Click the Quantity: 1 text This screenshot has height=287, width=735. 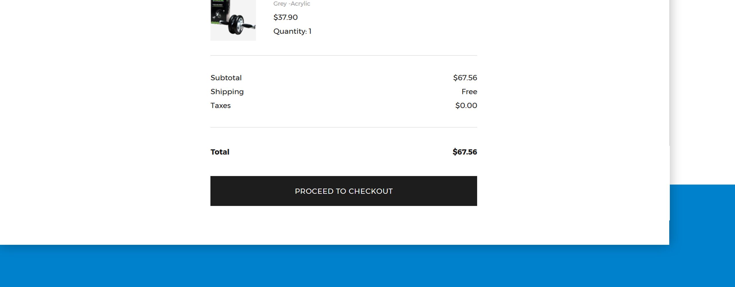292,31
